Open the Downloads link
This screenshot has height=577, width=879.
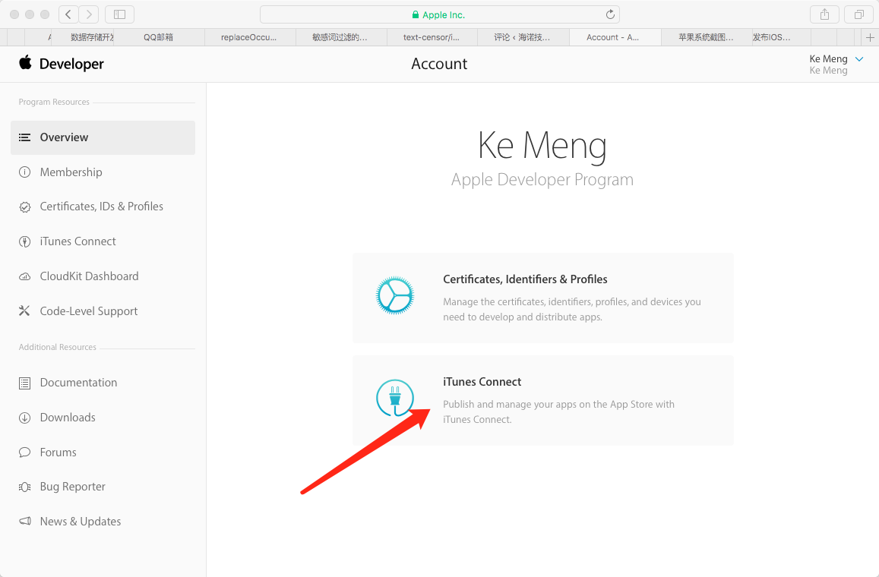tap(68, 418)
